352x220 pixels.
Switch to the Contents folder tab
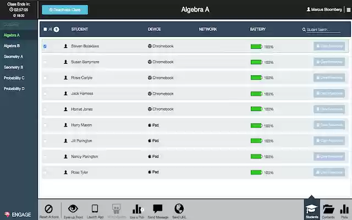click(328, 211)
